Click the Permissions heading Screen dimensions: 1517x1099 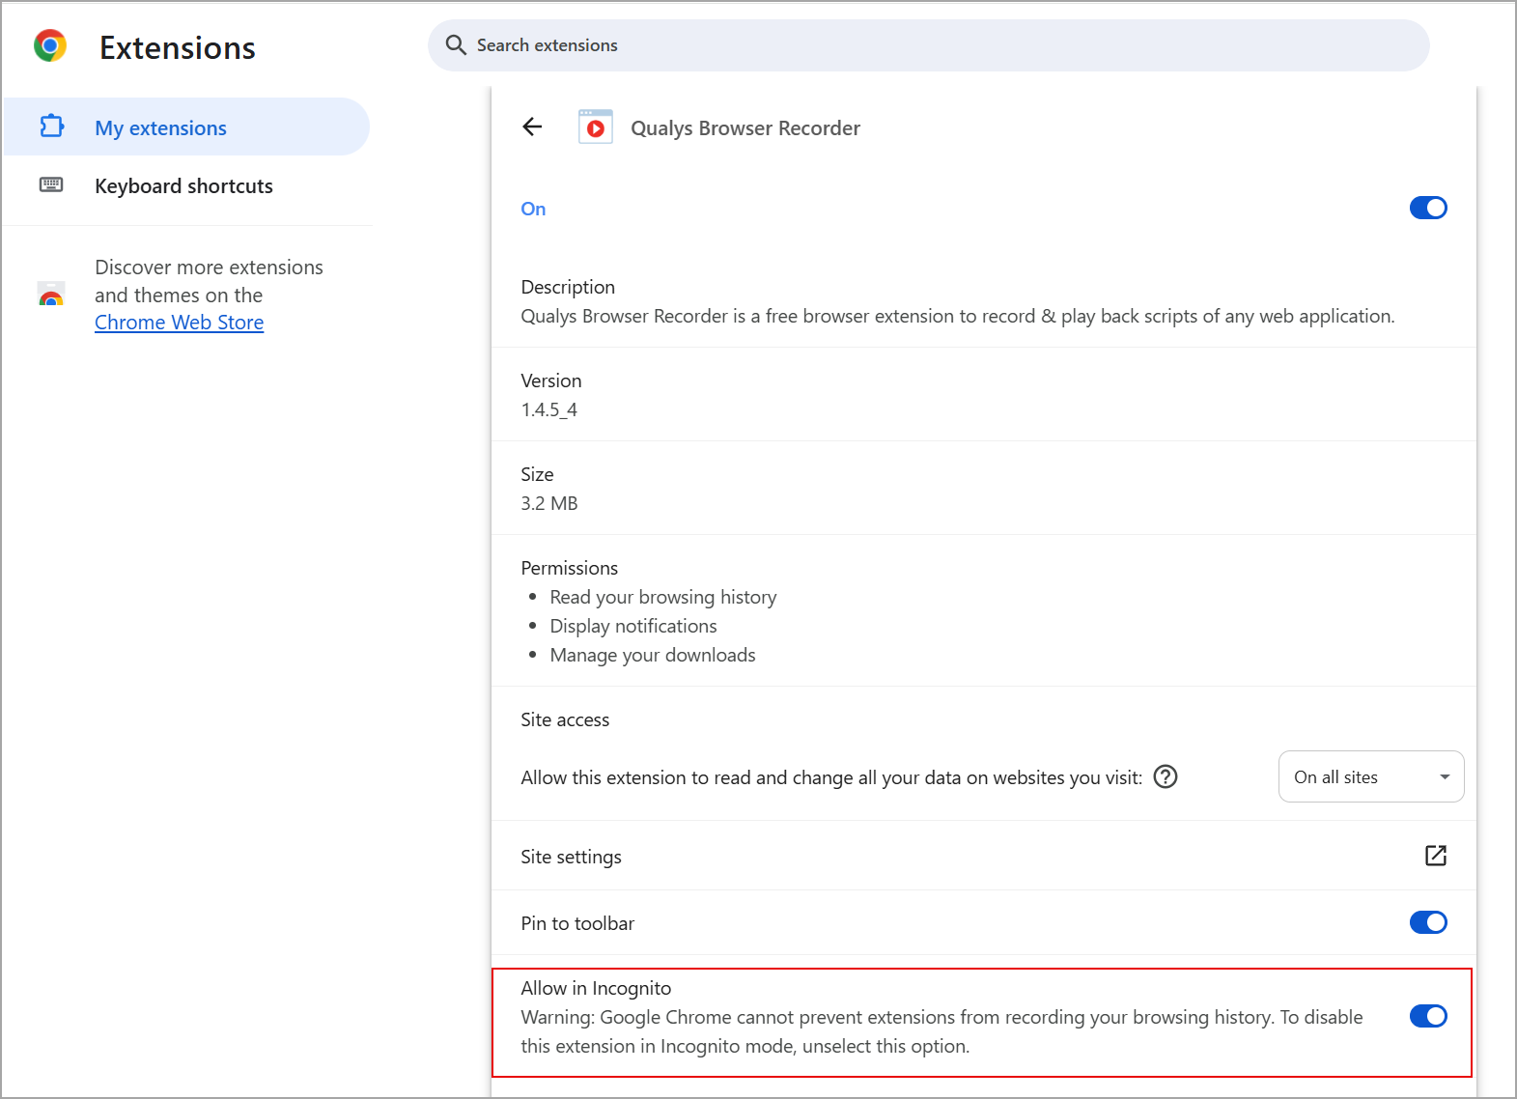(570, 568)
